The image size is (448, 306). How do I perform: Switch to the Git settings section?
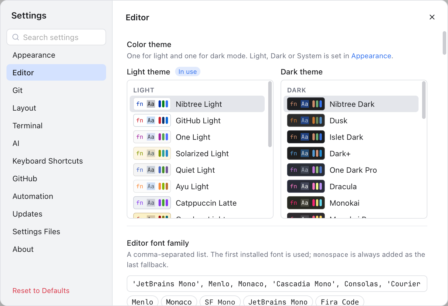point(56,90)
